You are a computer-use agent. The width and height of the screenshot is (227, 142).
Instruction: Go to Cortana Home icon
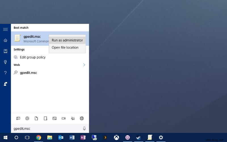click(x=5, y=40)
